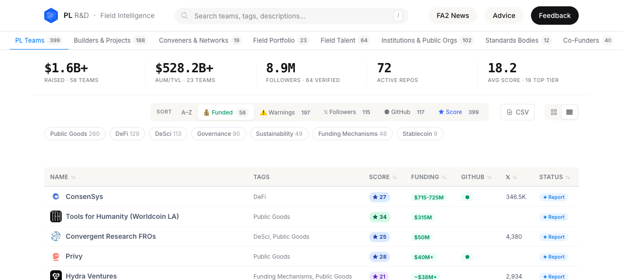Focus the search teams input field
Image resolution: width=623 pixels, height=280 pixels.
tap(292, 16)
